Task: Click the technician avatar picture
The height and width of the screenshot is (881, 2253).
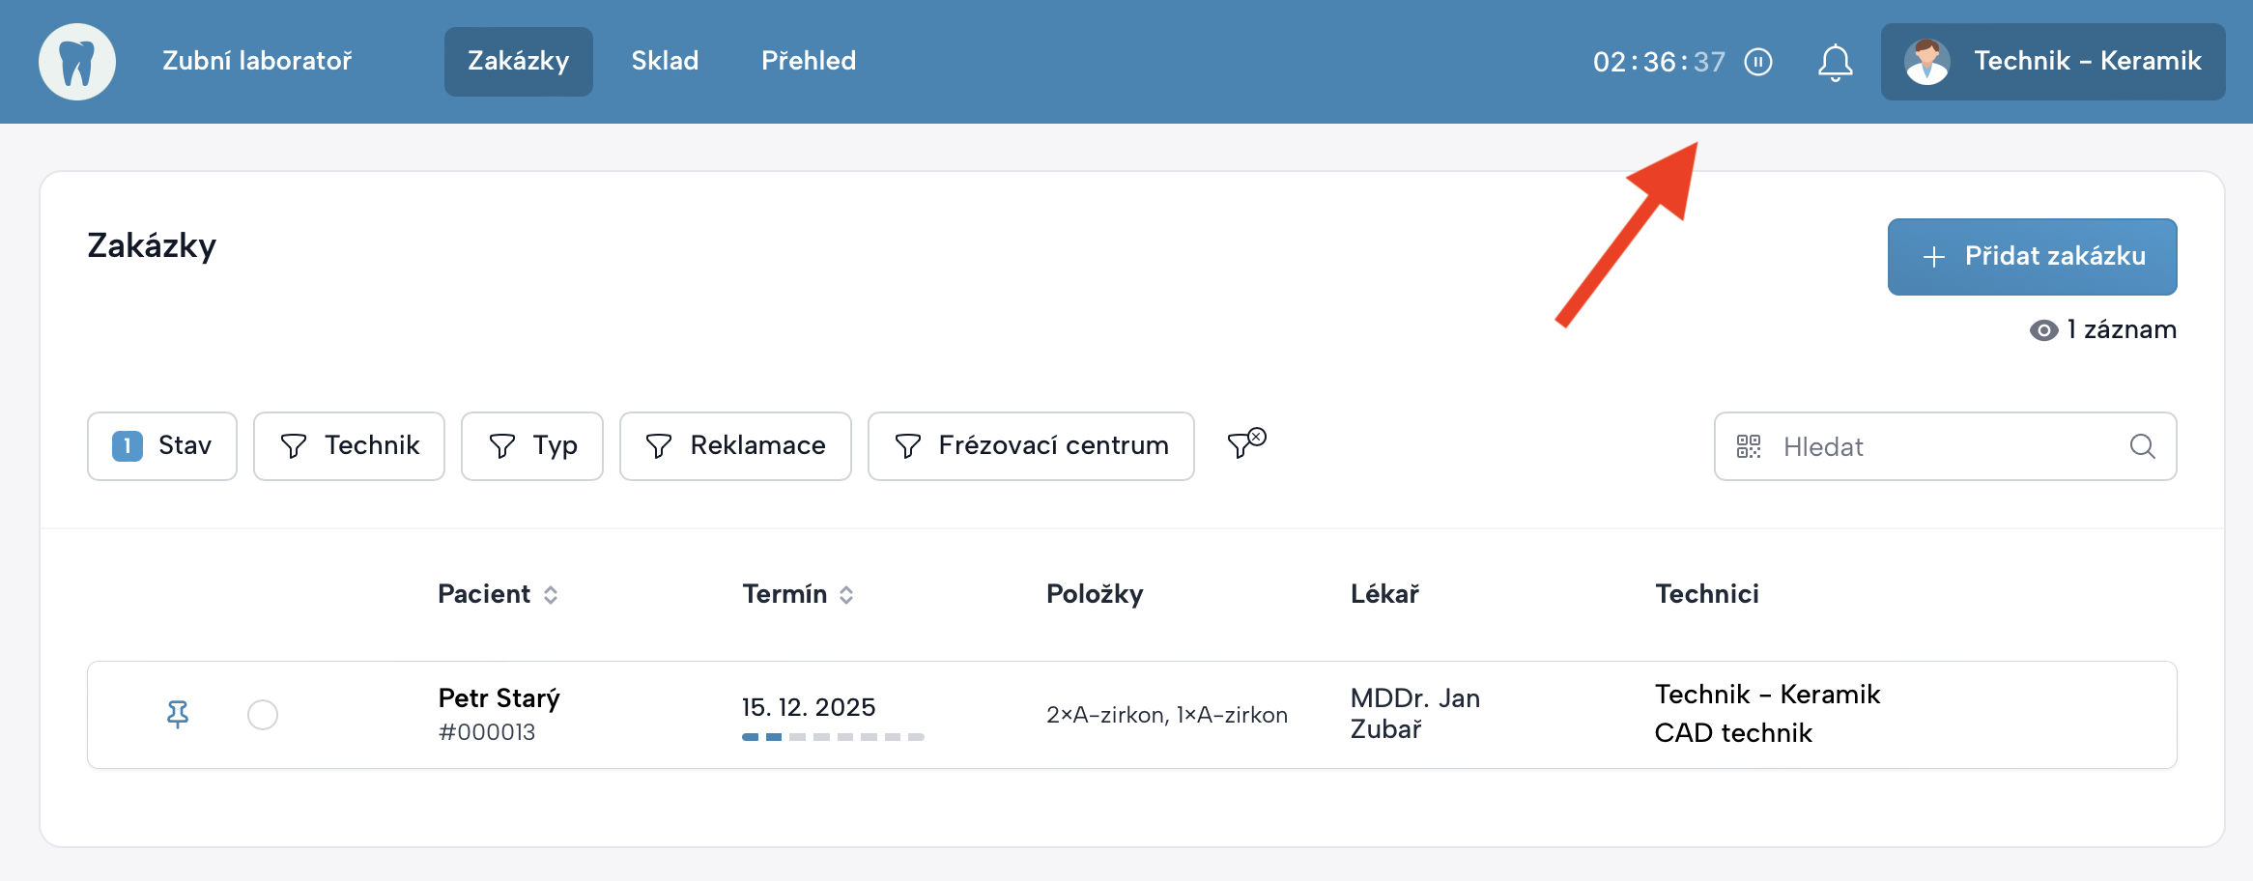Action: (1926, 62)
